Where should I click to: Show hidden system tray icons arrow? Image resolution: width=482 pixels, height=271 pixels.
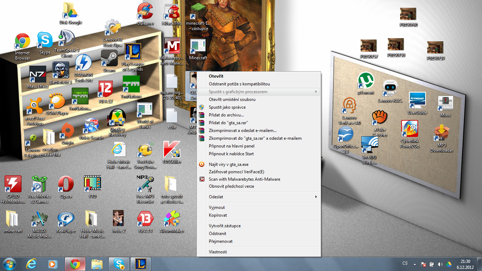tap(415, 264)
